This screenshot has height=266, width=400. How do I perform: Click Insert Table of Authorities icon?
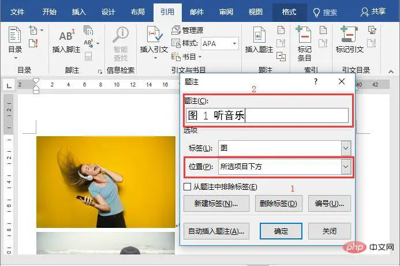click(x=372, y=30)
